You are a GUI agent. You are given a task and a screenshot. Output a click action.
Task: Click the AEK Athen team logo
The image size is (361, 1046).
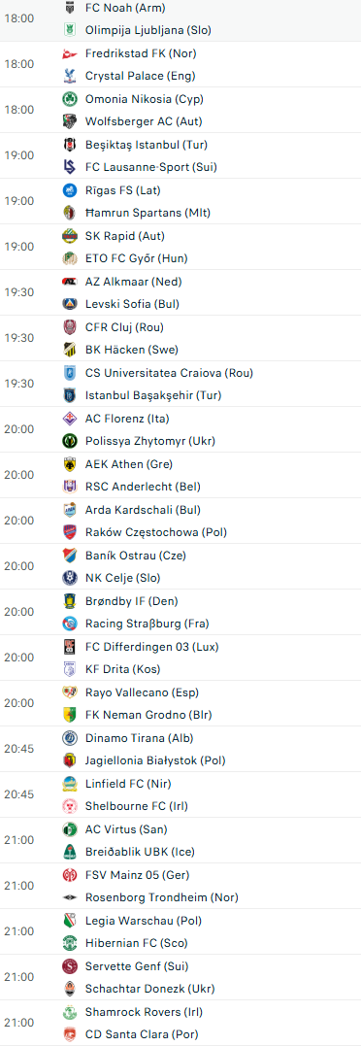pyautogui.click(x=69, y=463)
